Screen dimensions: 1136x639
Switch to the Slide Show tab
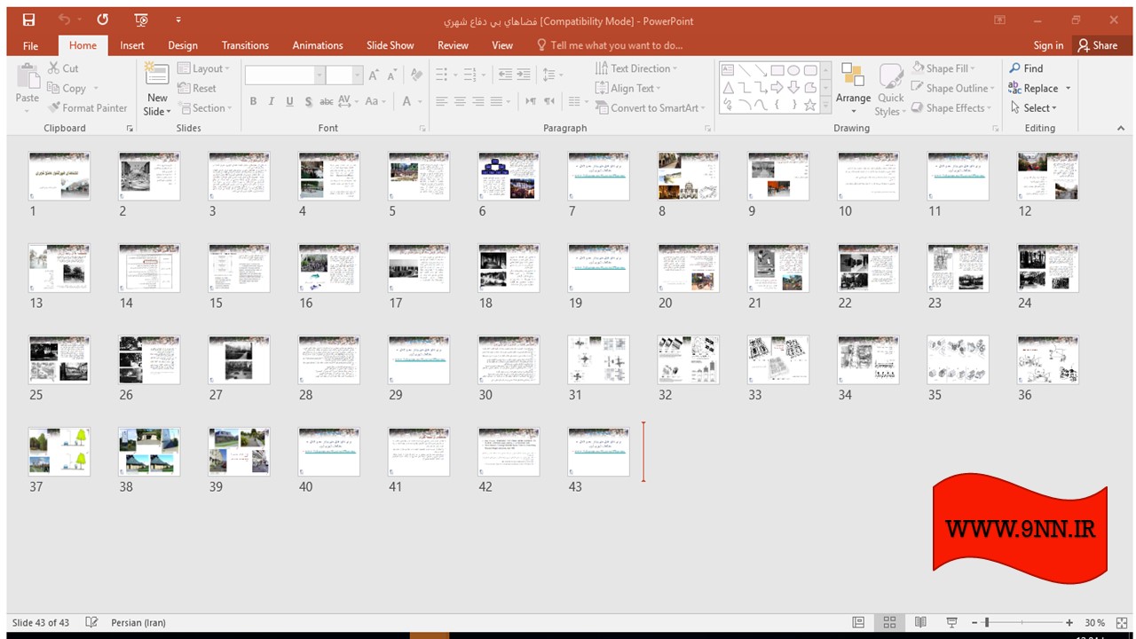[390, 45]
